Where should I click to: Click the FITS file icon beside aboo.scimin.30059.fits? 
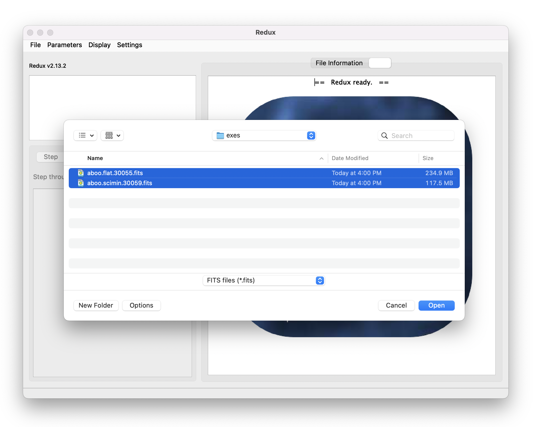(81, 183)
